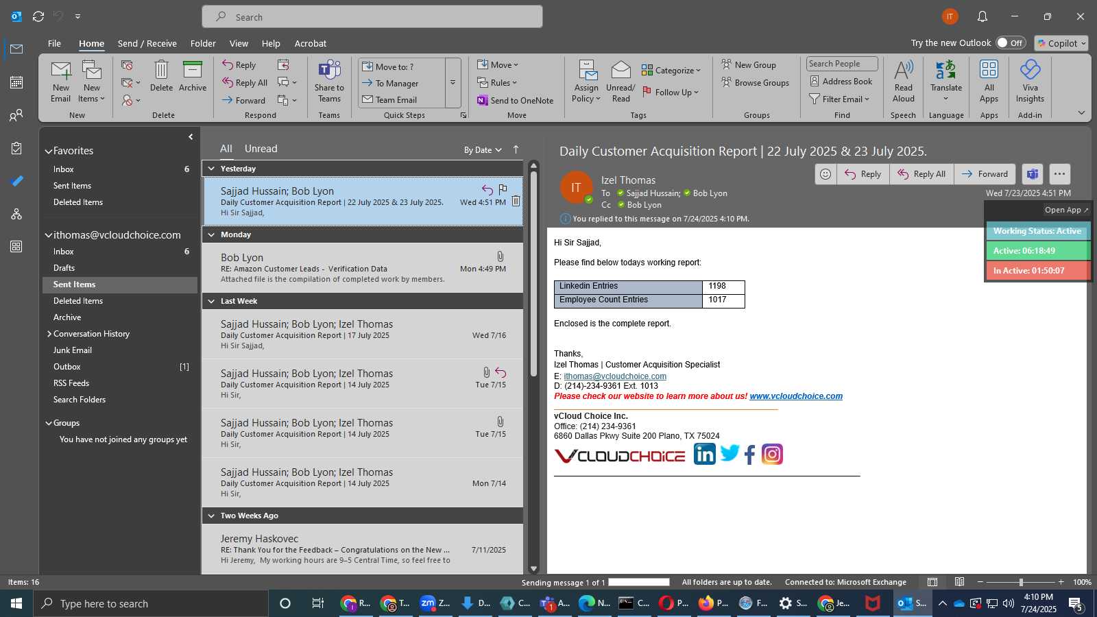Click the Send/Receive sync icon in title bar

38,16
